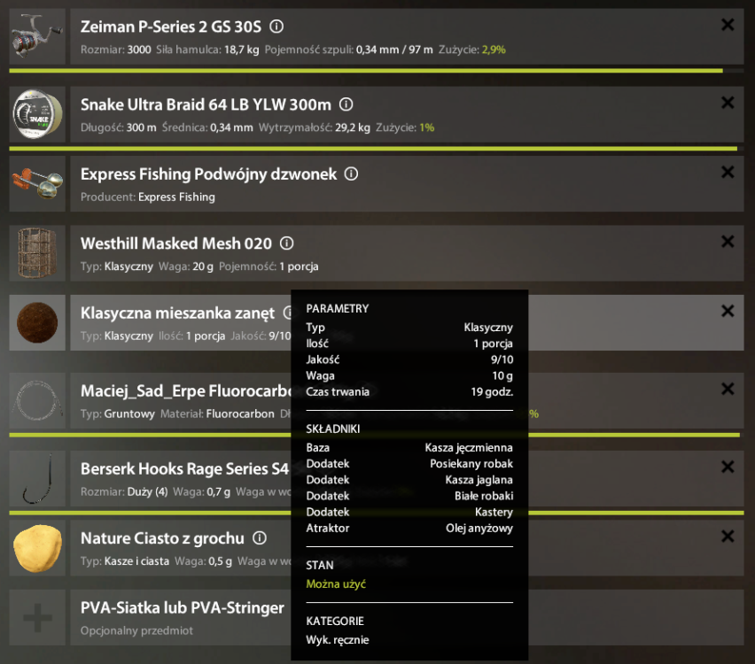Click the Klasyczna mieszanka zanęt title
Viewport: 755px width, 664px height.
(x=178, y=313)
